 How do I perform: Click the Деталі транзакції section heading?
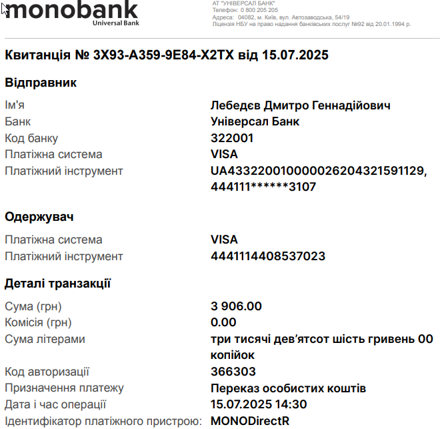coord(58,284)
